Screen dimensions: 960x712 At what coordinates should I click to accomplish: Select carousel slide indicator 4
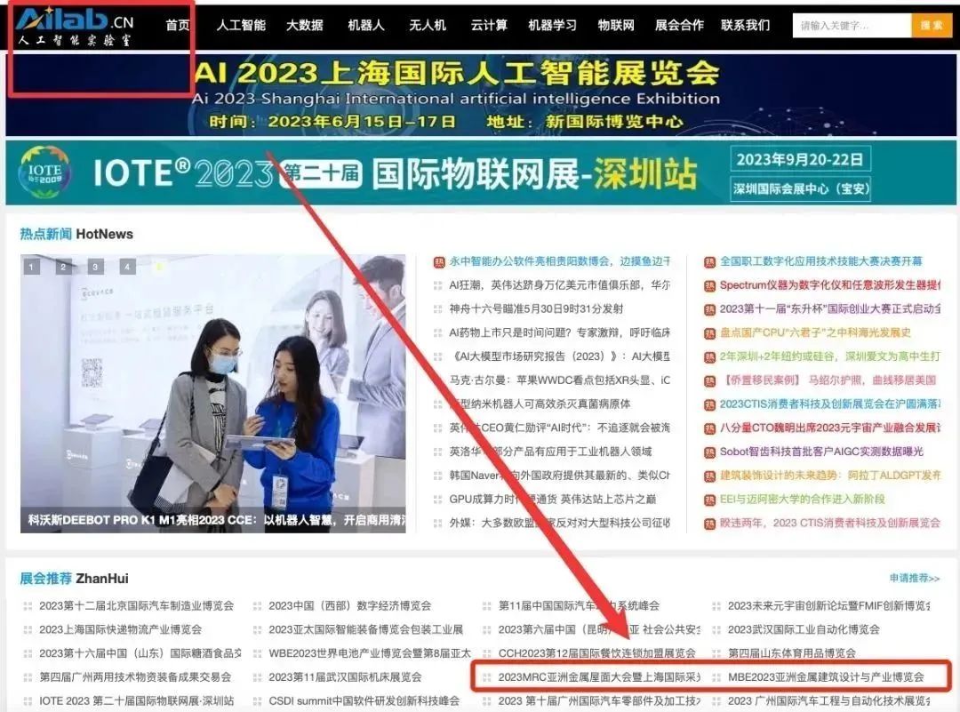(x=127, y=267)
